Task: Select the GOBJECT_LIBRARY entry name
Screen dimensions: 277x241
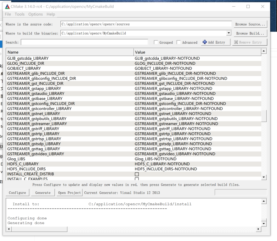Action: point(24,68)
